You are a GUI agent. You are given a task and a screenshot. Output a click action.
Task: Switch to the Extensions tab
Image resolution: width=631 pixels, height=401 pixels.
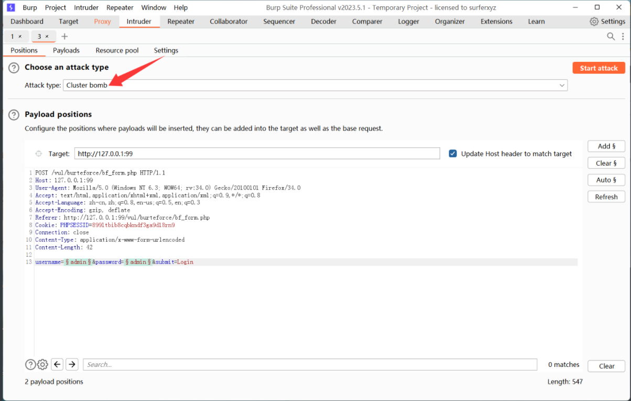click(x=496, y=21)
